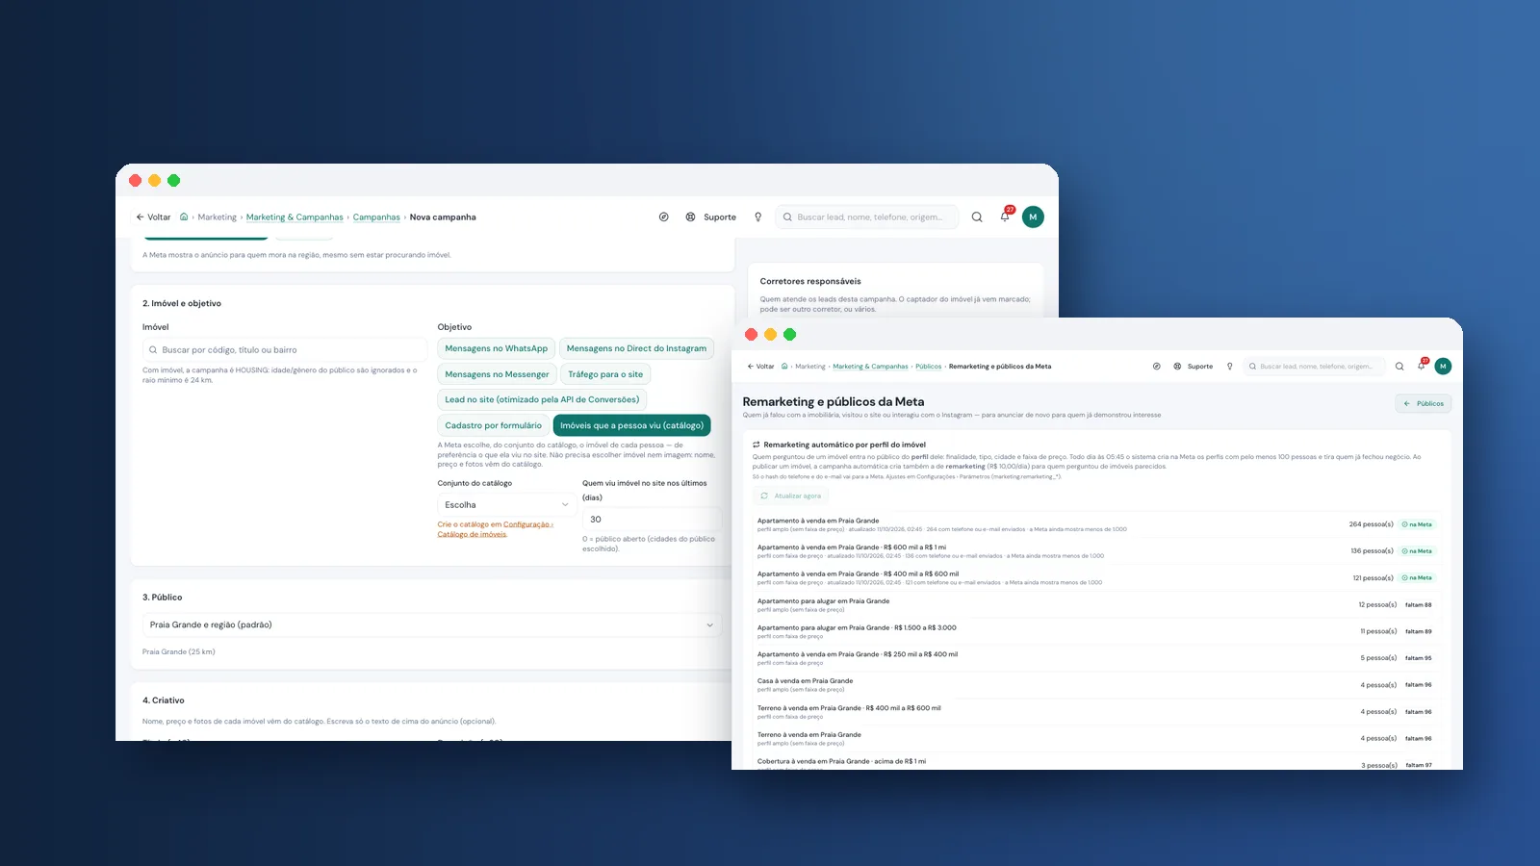Click the Atualizar agora button
The width and height of the screenshot is (1540, 866).
(790, 496)
